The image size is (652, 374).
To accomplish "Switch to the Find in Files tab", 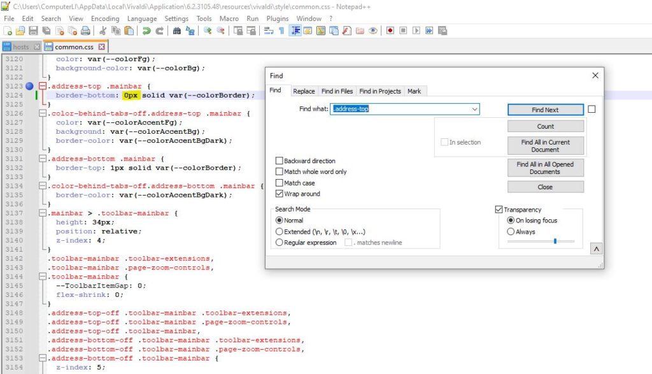I will 337,91.
